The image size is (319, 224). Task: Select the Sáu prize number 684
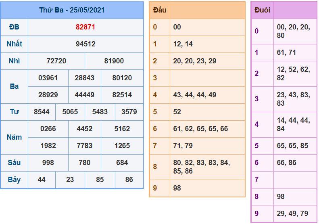[x=122, y=163]
